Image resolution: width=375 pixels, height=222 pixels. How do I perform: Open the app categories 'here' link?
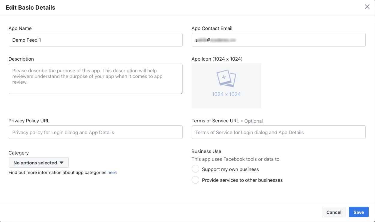click(x=112, y=172)
